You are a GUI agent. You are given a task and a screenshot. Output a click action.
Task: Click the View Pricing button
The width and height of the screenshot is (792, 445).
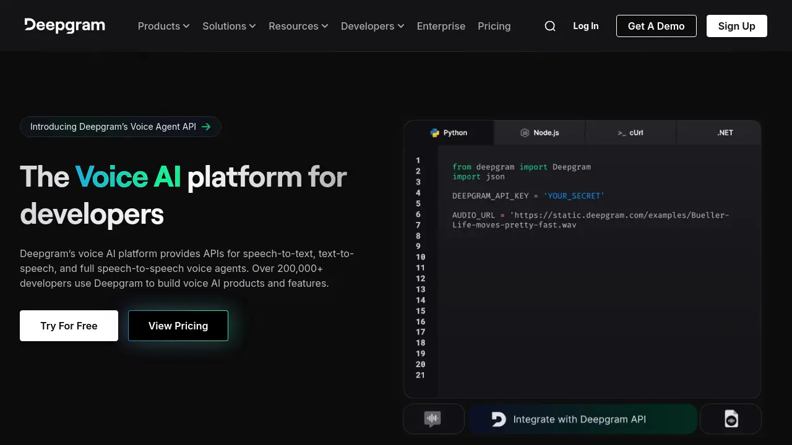[x=178, y=326]
